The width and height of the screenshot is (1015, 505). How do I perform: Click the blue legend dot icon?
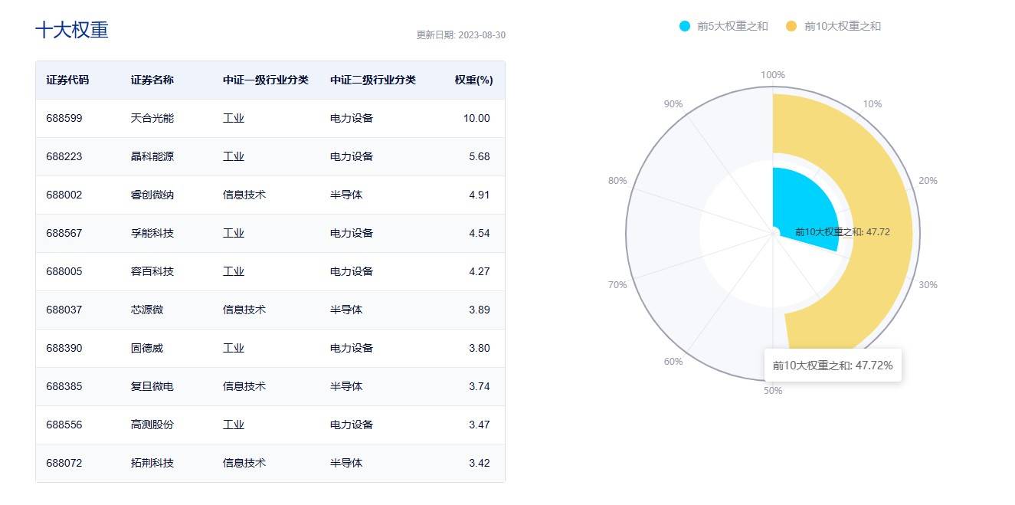[685, 26]
